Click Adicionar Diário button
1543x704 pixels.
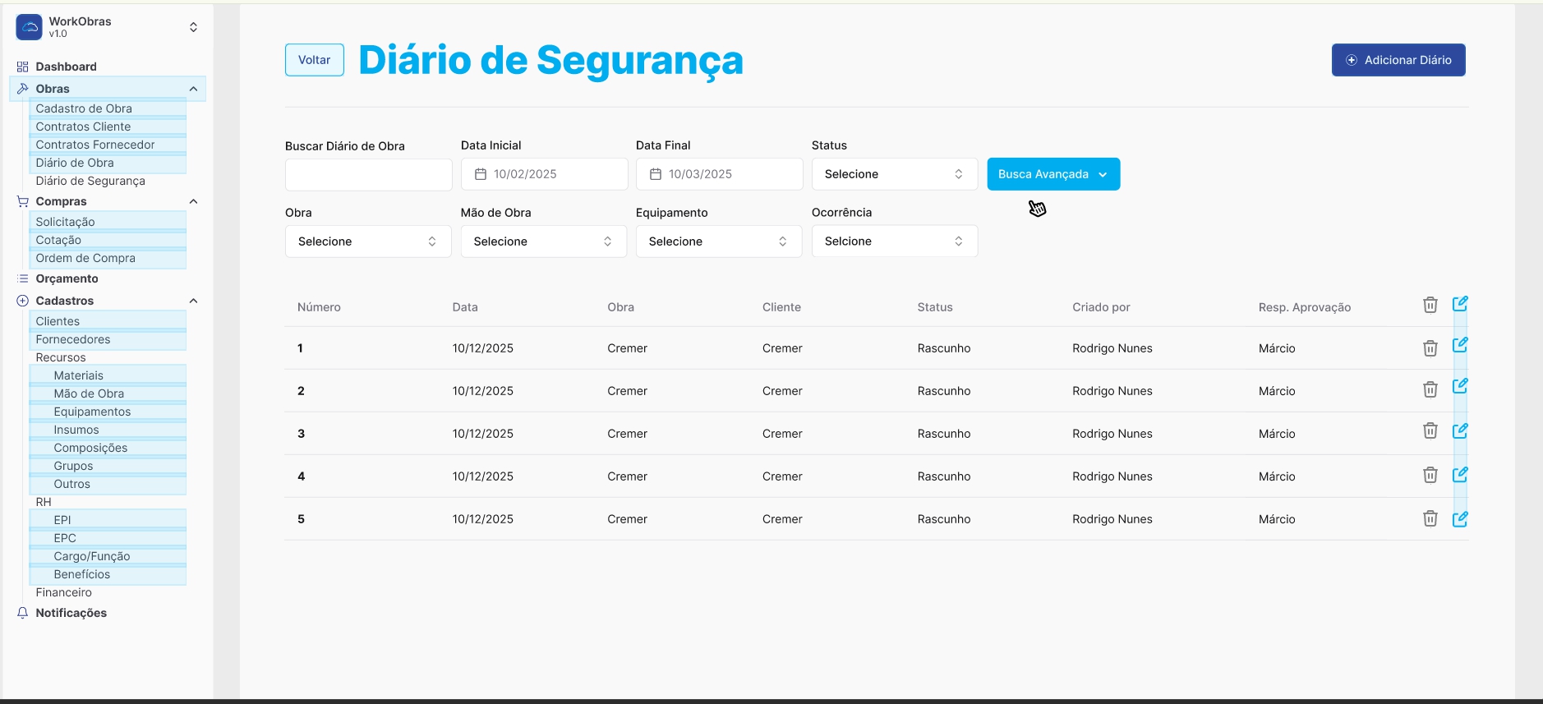coord(1398,60)
